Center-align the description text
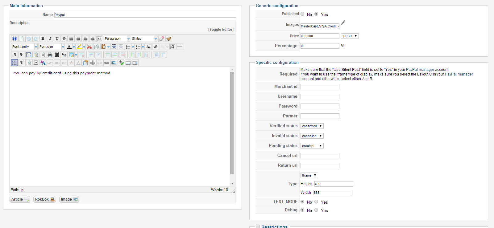 78,39
